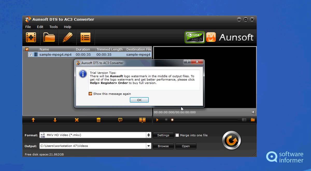Click the Duration column header

click(x=85, y=49)
